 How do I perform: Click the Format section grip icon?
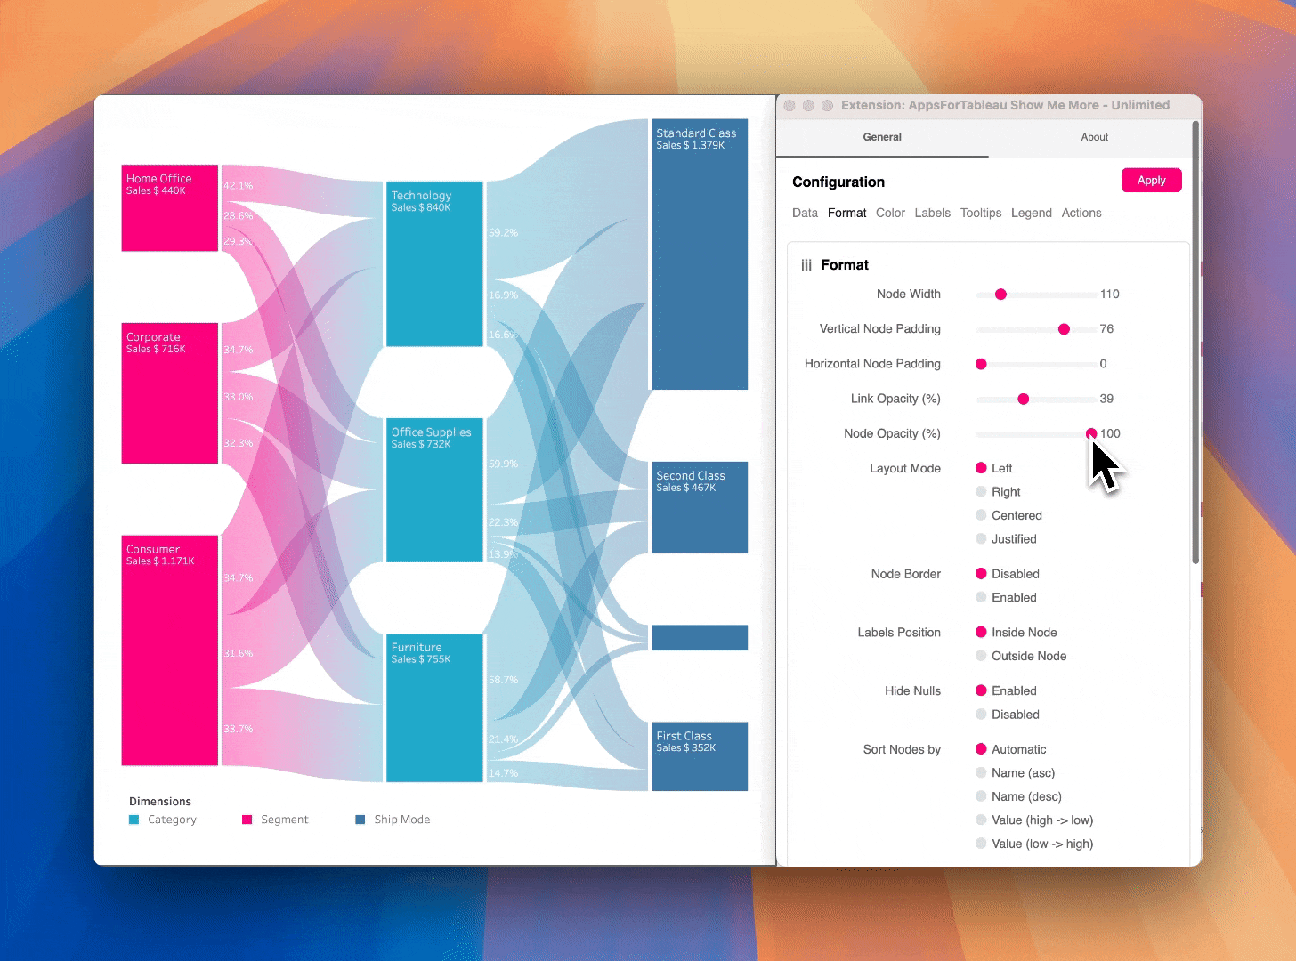click(806, 265)
